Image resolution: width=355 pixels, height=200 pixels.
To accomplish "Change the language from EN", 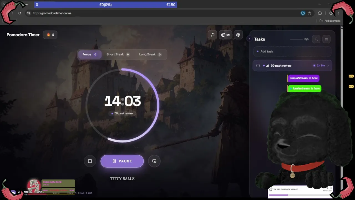I will pos(225,35).
